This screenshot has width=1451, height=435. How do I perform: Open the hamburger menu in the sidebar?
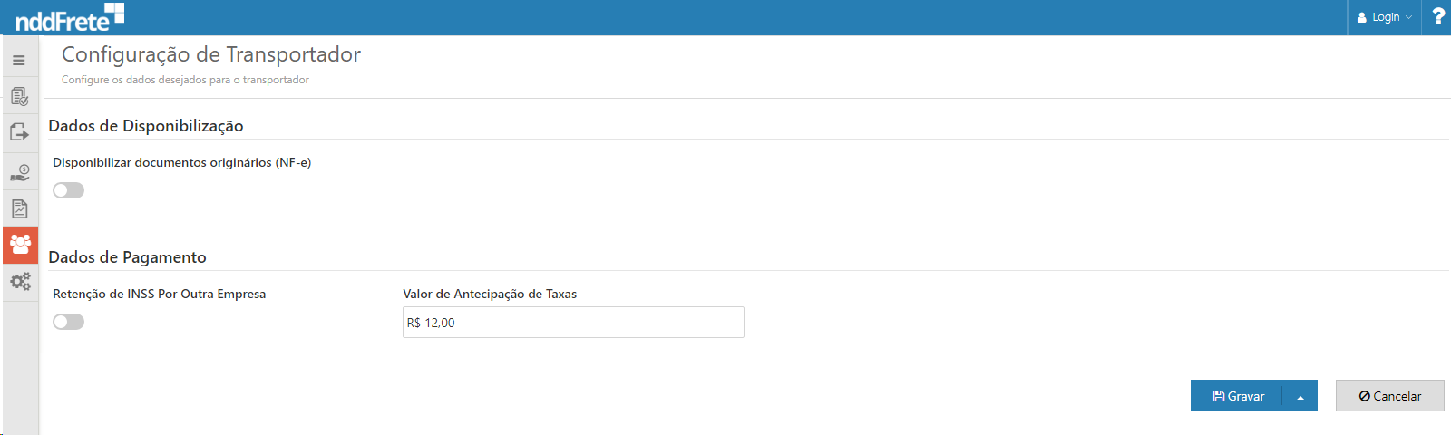coord(19,61)
